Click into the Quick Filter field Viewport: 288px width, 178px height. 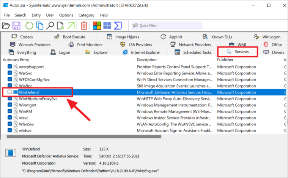tap(167, 25)
